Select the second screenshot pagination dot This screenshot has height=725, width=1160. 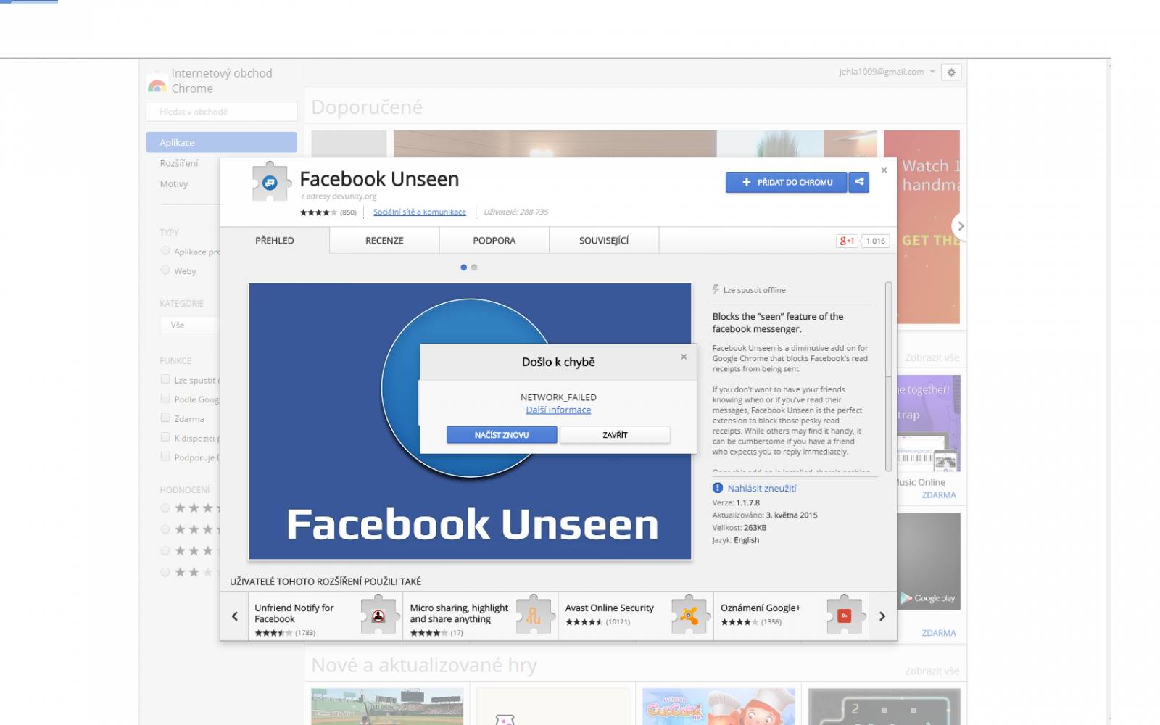pos(474,268)
